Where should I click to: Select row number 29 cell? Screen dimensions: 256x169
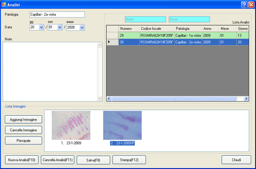click(x=129, y=35)
